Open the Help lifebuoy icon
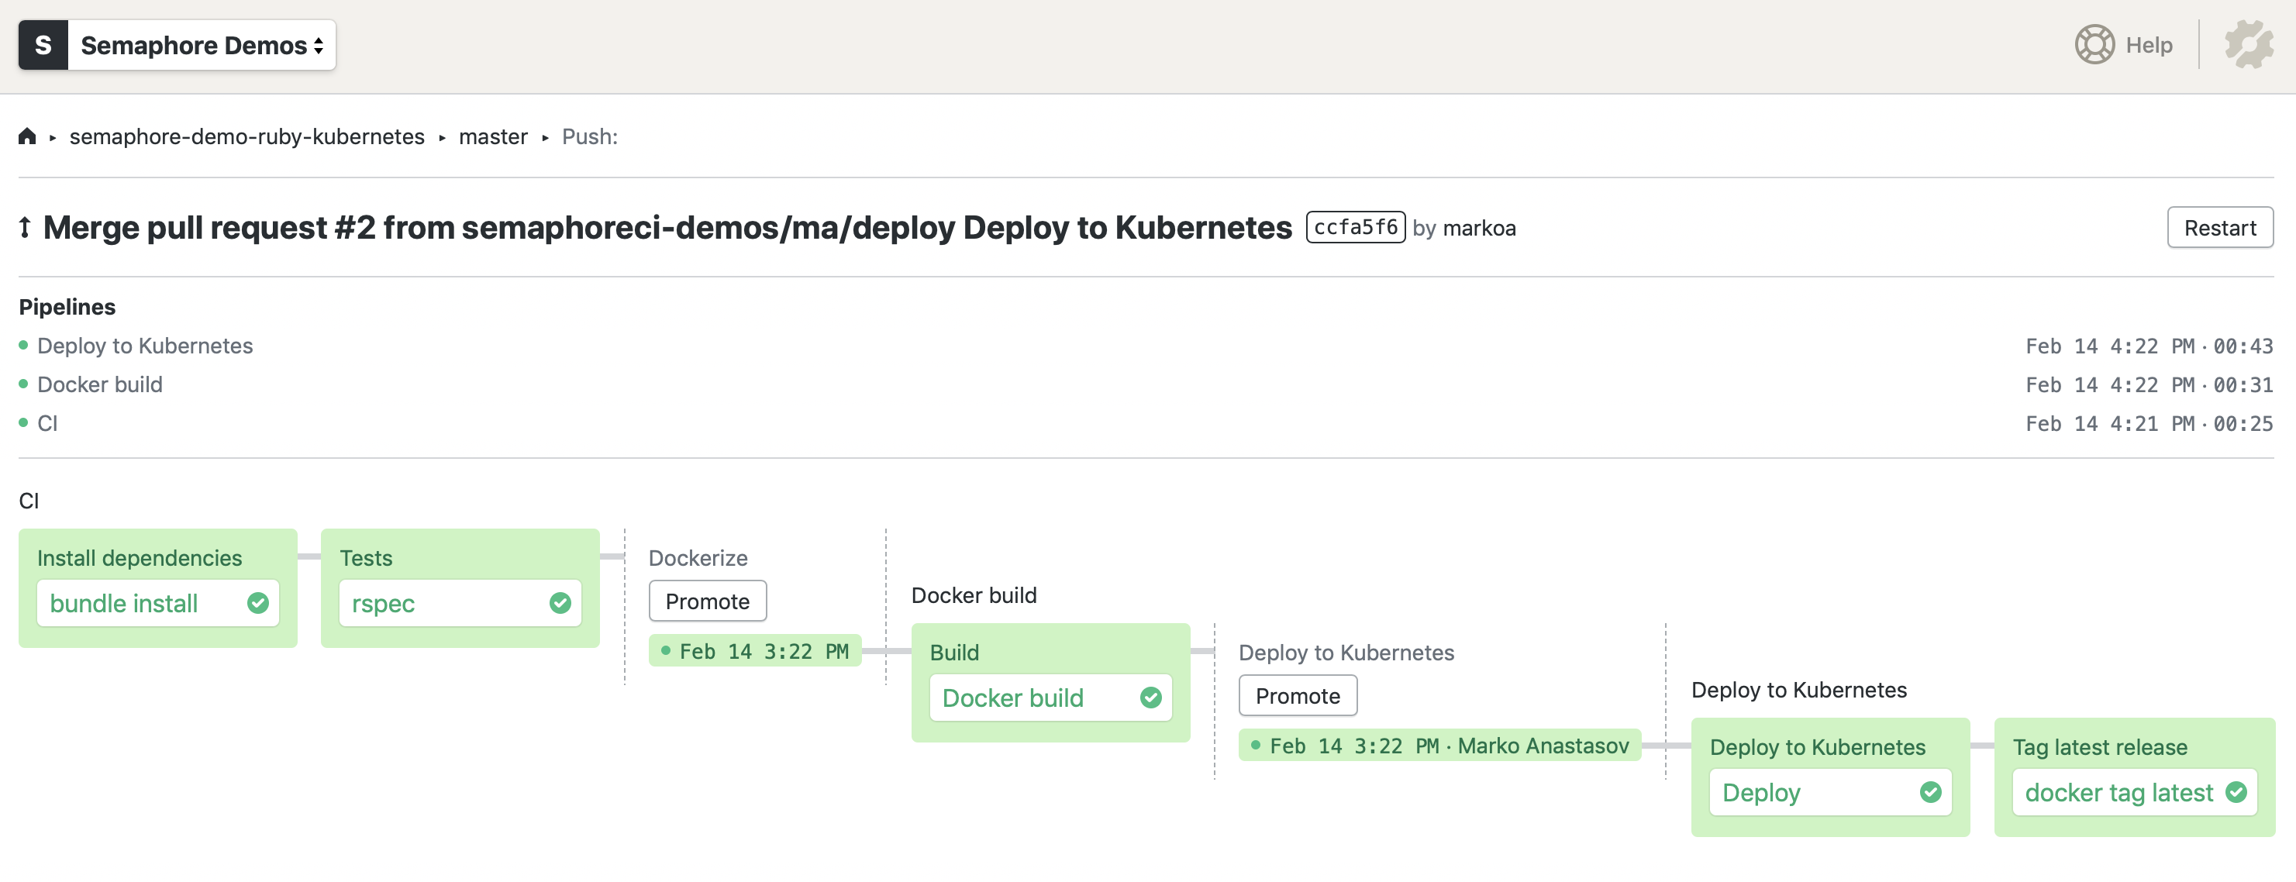Viewport: 2296px width, 882px height. point(2094,44)
